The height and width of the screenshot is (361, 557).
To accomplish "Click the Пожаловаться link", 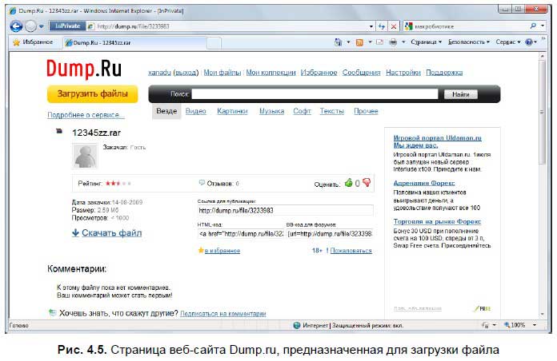I will tap(351, 251).
